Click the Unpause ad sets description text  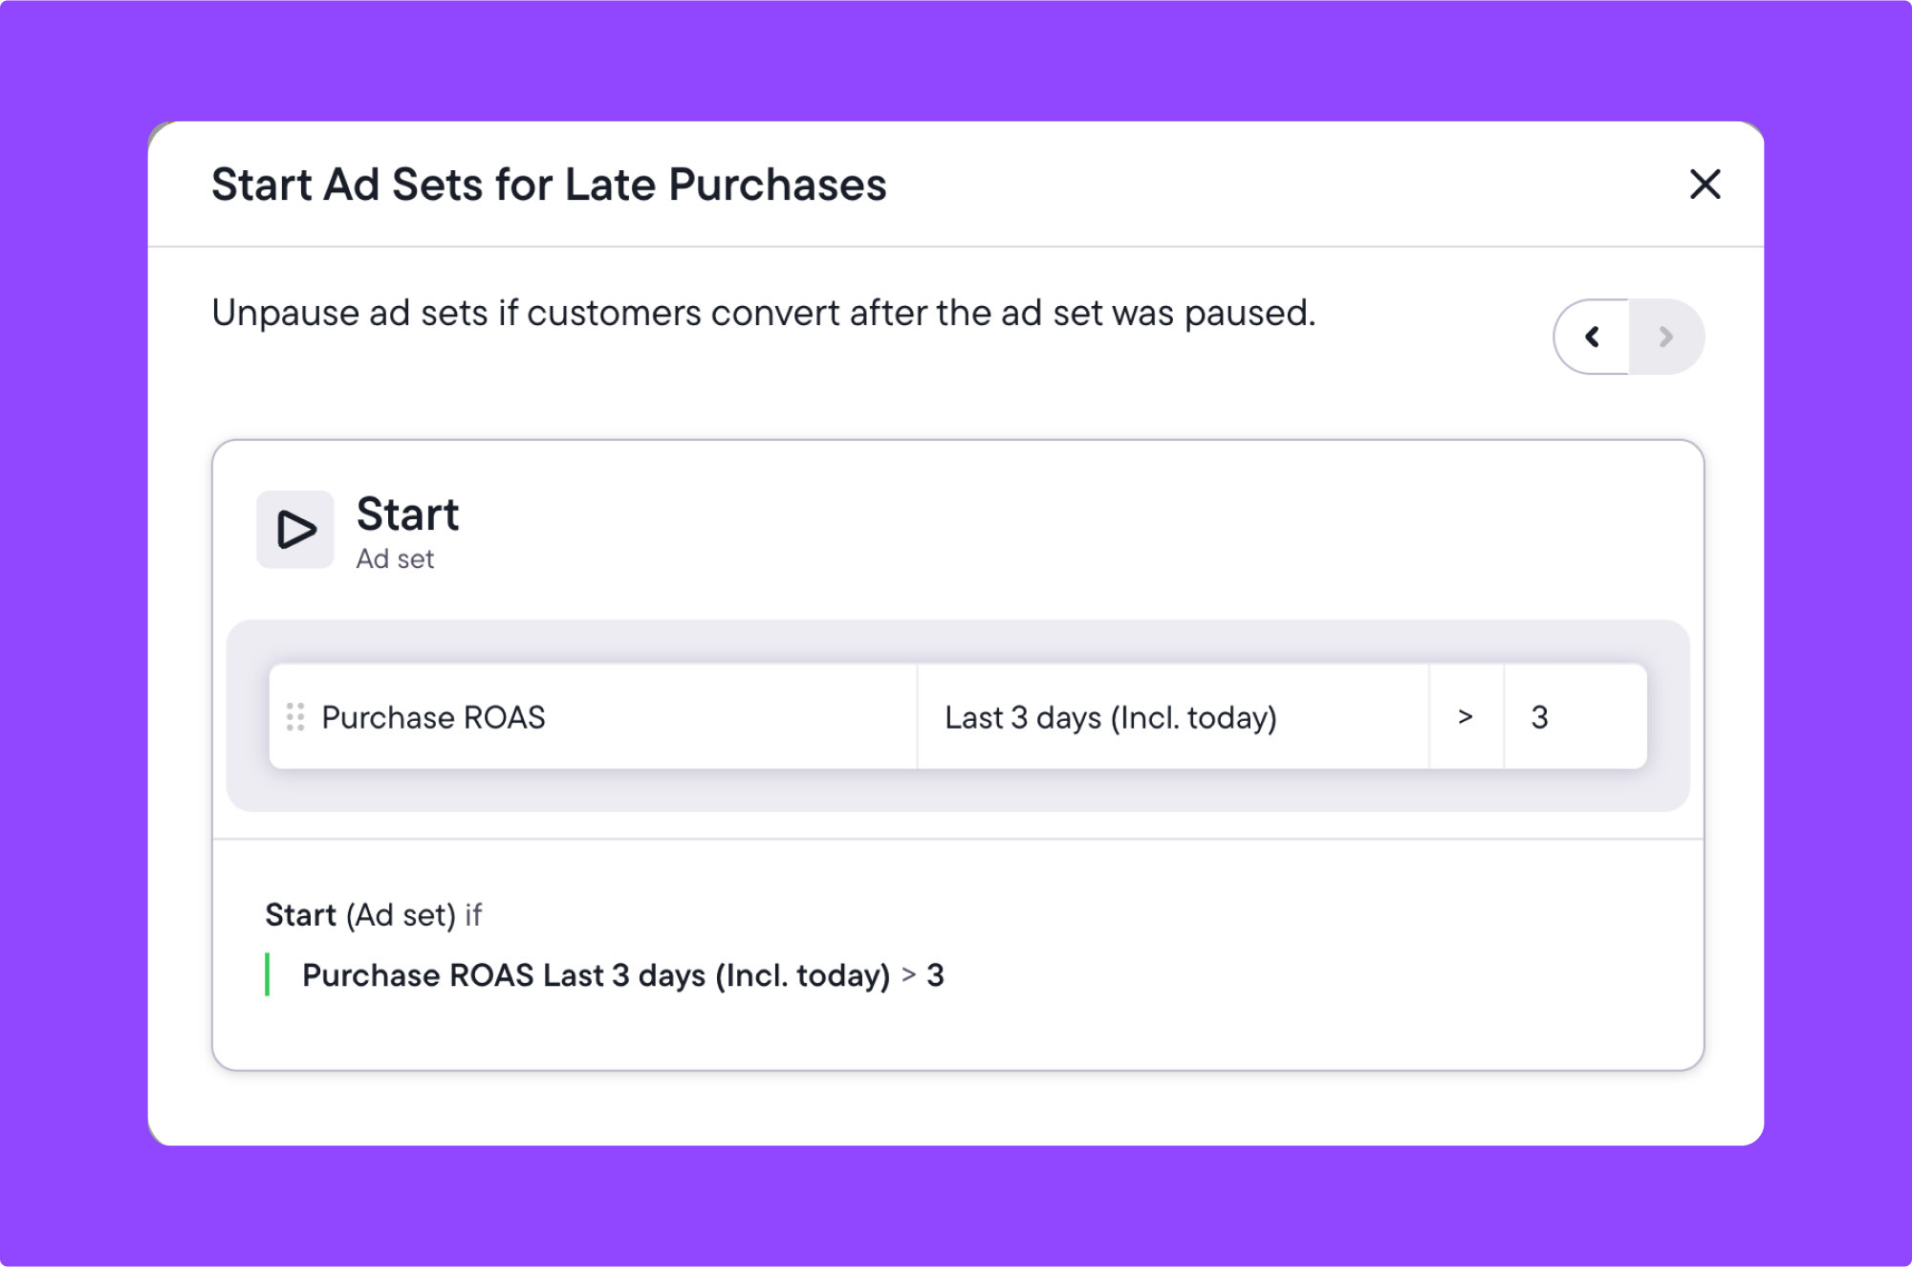[x=764, y=314]
